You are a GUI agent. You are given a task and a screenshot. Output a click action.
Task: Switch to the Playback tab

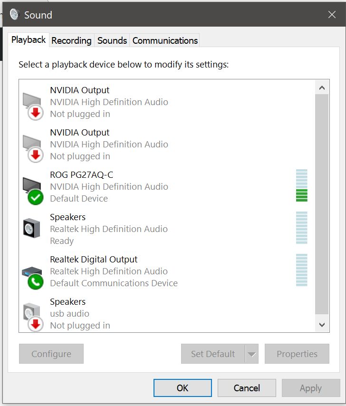pyautogui.click(x=29, y=40)
